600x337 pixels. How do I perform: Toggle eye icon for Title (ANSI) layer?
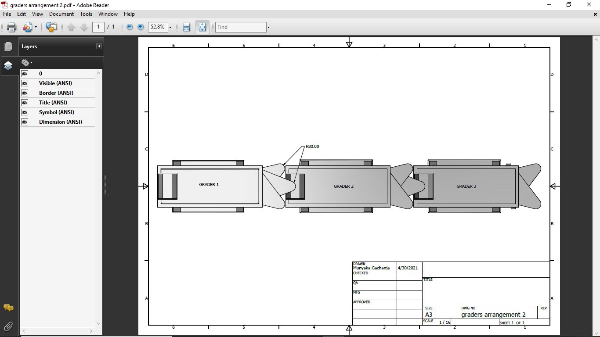(x=25, y=103)
